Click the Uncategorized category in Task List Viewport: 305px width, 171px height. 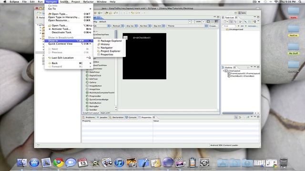click(234, 29)
